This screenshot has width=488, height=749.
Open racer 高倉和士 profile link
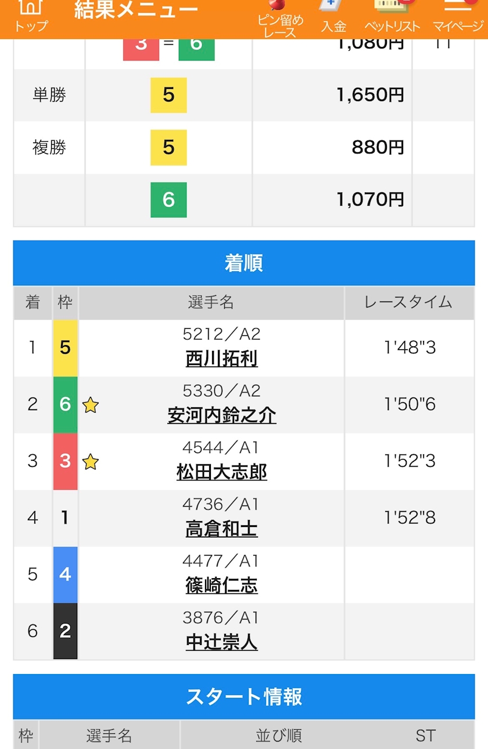click(x=221, y=529)
